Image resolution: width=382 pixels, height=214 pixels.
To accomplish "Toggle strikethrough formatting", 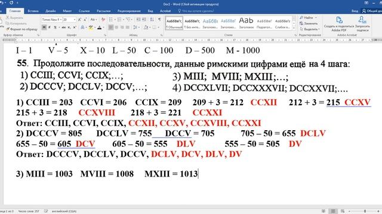I will 64,27.
